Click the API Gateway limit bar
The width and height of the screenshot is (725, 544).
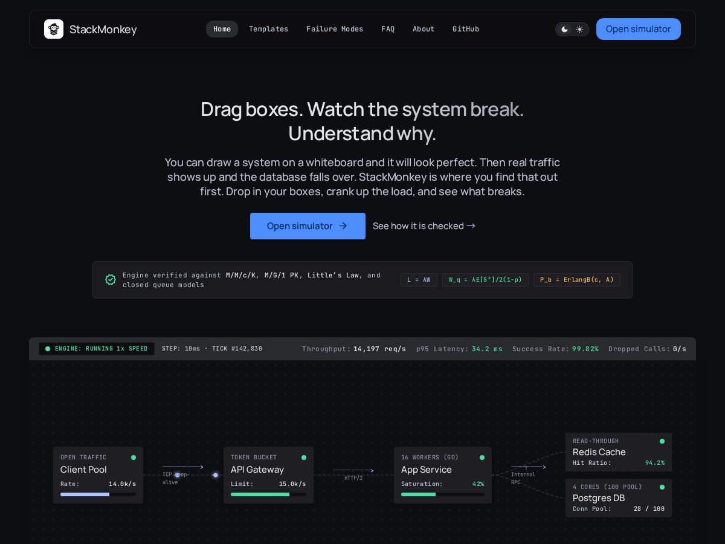[x=268, y=494]
